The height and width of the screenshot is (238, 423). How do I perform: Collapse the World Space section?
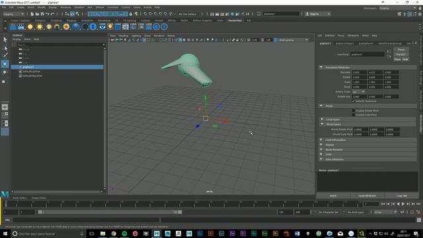pos(322,124)
